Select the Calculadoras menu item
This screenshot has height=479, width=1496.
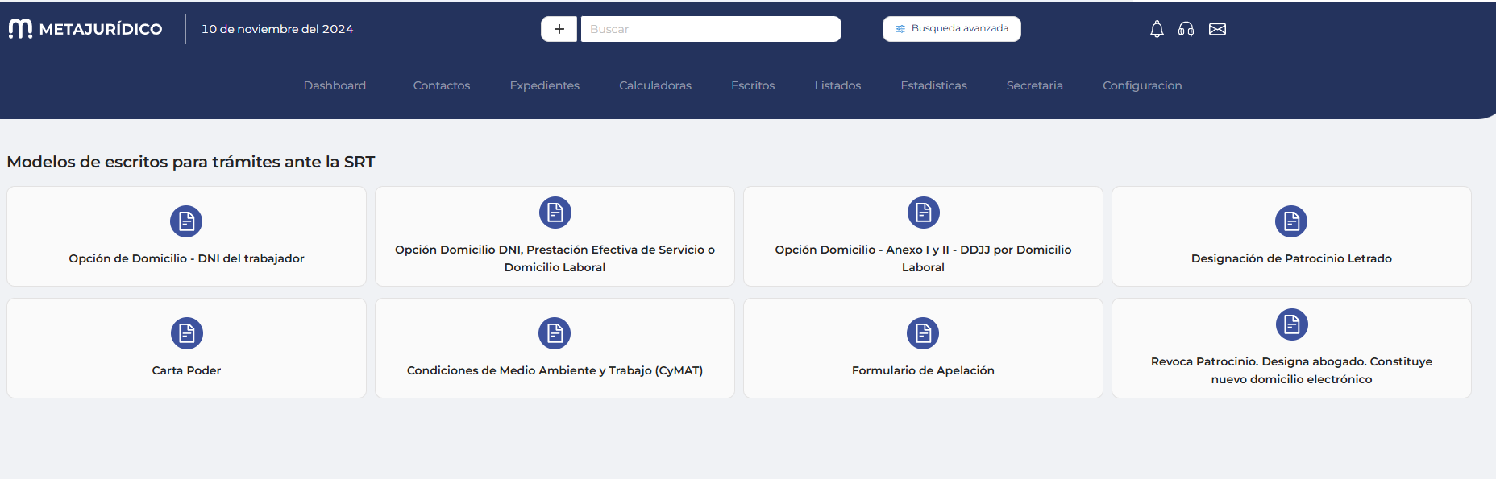(654, 85)
